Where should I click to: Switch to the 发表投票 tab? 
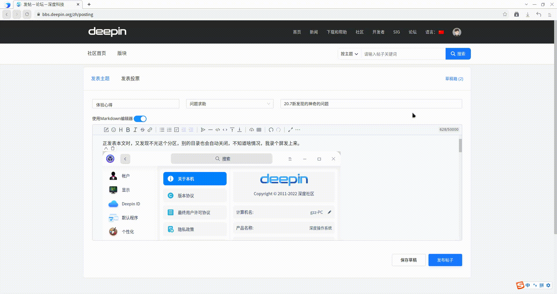point(130,78)
